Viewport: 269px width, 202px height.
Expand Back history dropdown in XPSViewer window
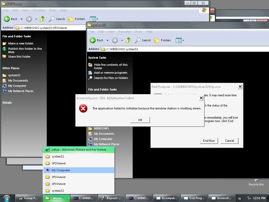[x=22, y=19]
